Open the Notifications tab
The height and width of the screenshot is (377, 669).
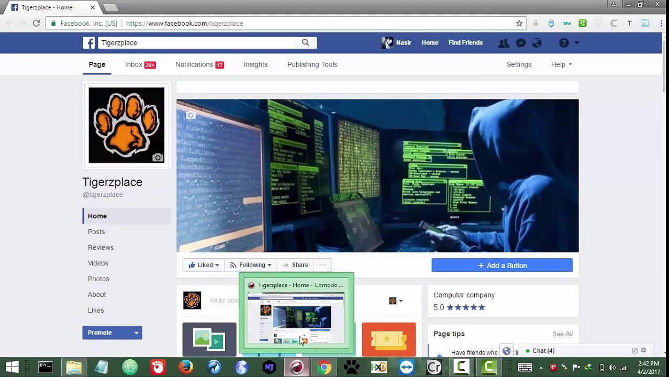click(x=199, y=64)
